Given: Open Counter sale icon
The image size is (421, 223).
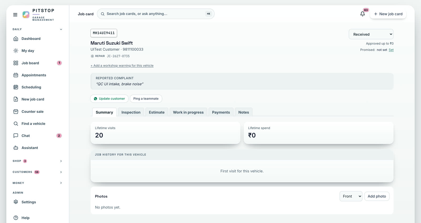Looking at the screenshot, I should point(16,111).
